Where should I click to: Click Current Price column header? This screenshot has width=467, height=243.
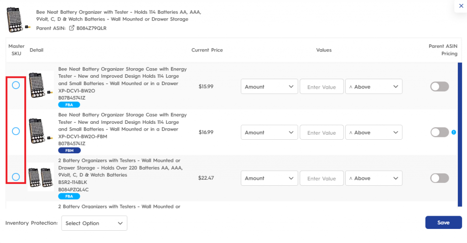pyautogui.click(x=207, y=50)
